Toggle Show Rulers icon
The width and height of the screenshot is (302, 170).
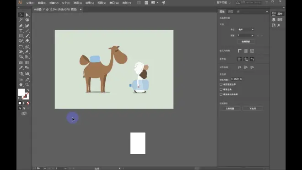pos(240,51)
